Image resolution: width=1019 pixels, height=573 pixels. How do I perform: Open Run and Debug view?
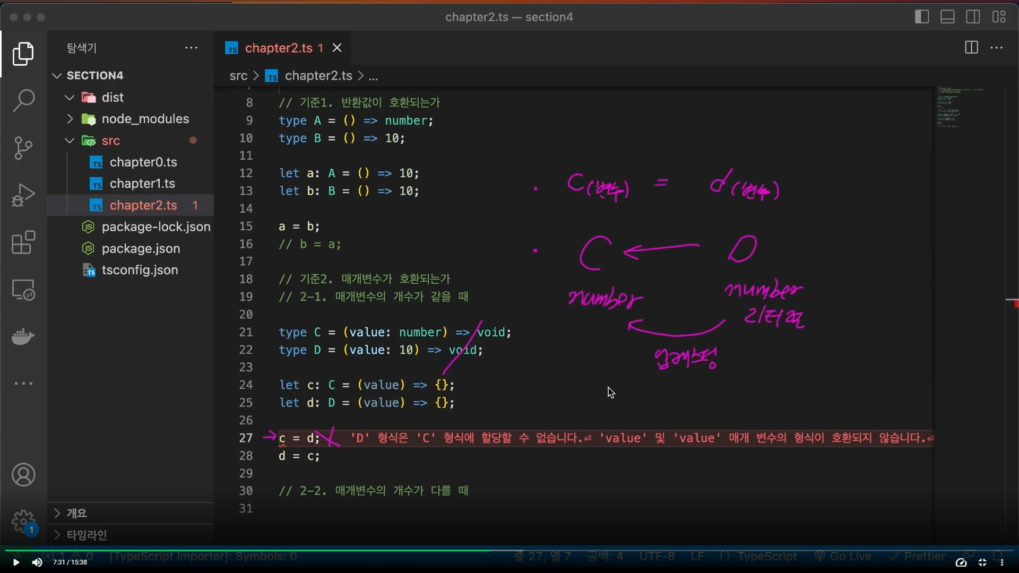tap(23, 195)
